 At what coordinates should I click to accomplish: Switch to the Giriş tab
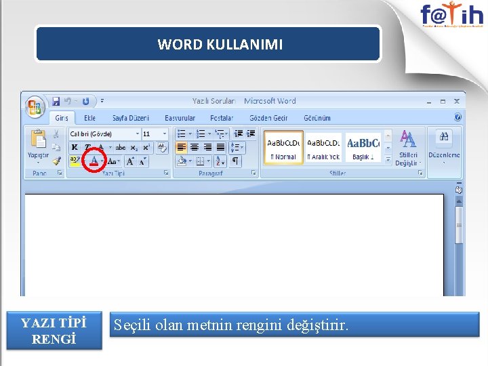point(62,118)
